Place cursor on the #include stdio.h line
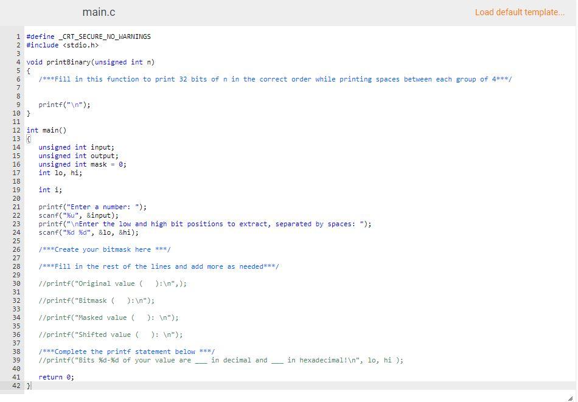Image resolution: width=578 pixels, height=402 pixels. point(64,45)
